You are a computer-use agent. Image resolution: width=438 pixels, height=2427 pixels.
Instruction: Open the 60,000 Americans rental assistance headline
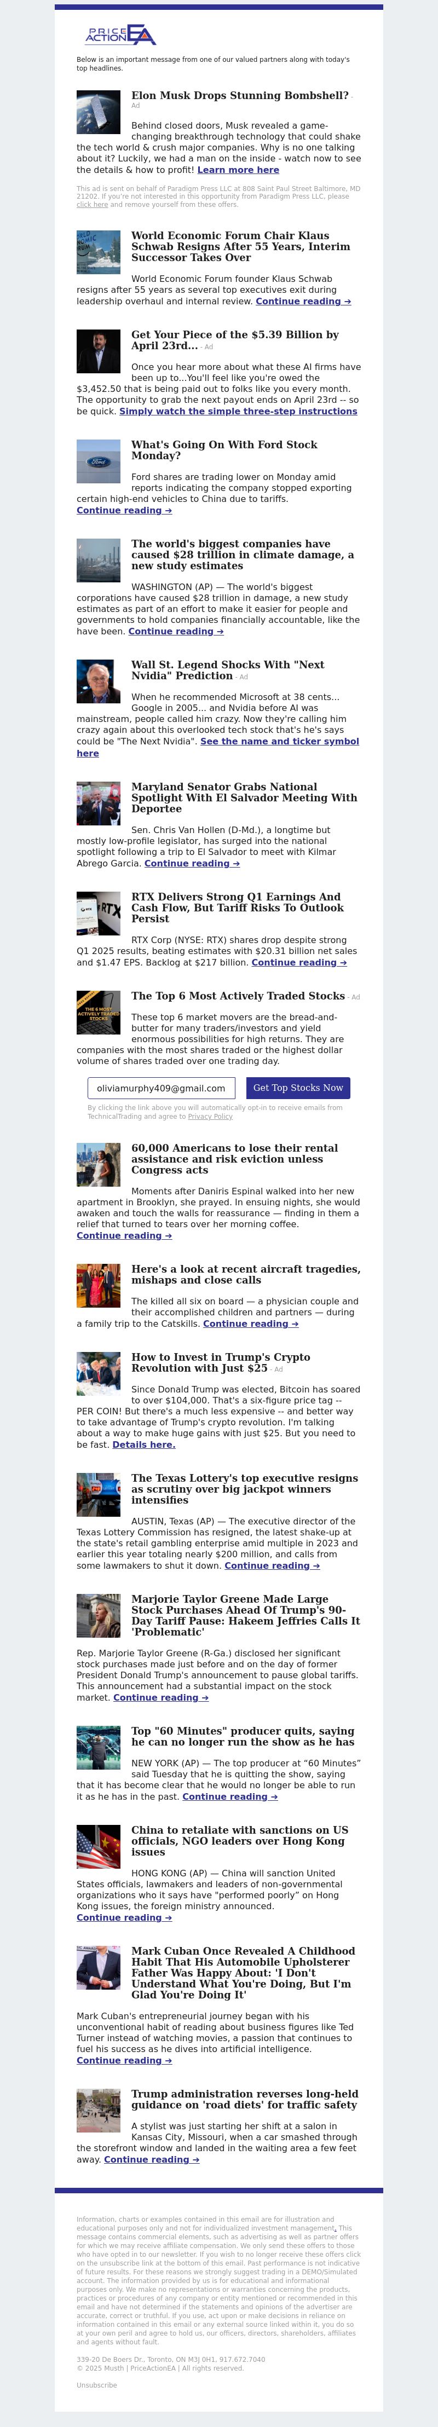[x=234, y=1159]
